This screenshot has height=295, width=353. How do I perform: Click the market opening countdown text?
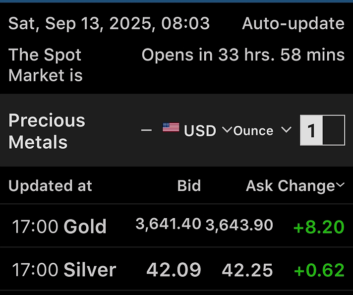[243, 55]
